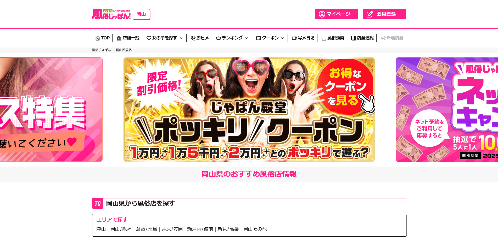Click the heart icon for 女の子を探す

pos(149,38)
